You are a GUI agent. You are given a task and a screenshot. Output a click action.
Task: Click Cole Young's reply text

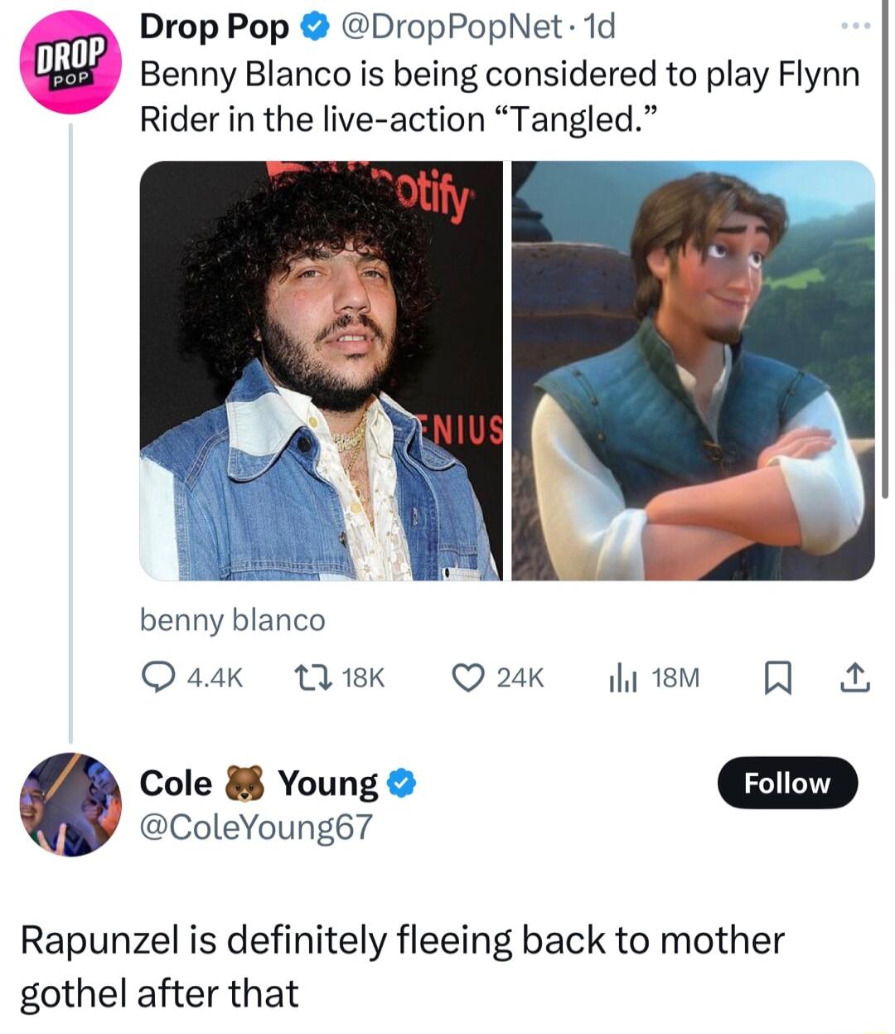click(x=402, y=967)
